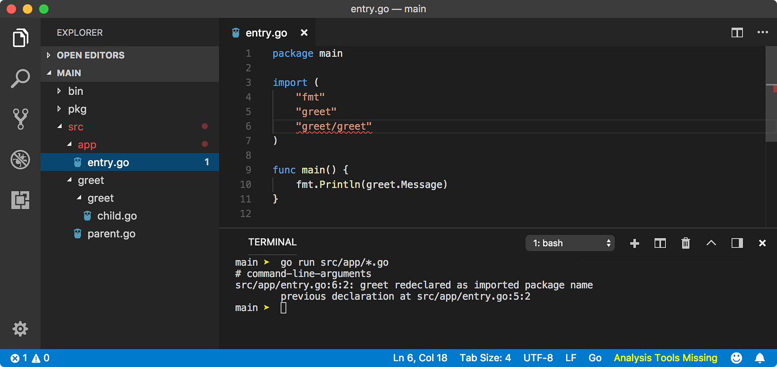The height and width of the screenshot is (367, 777).
Task: Add a new terminal with plus icon
Action: click(x=634, y=243)
